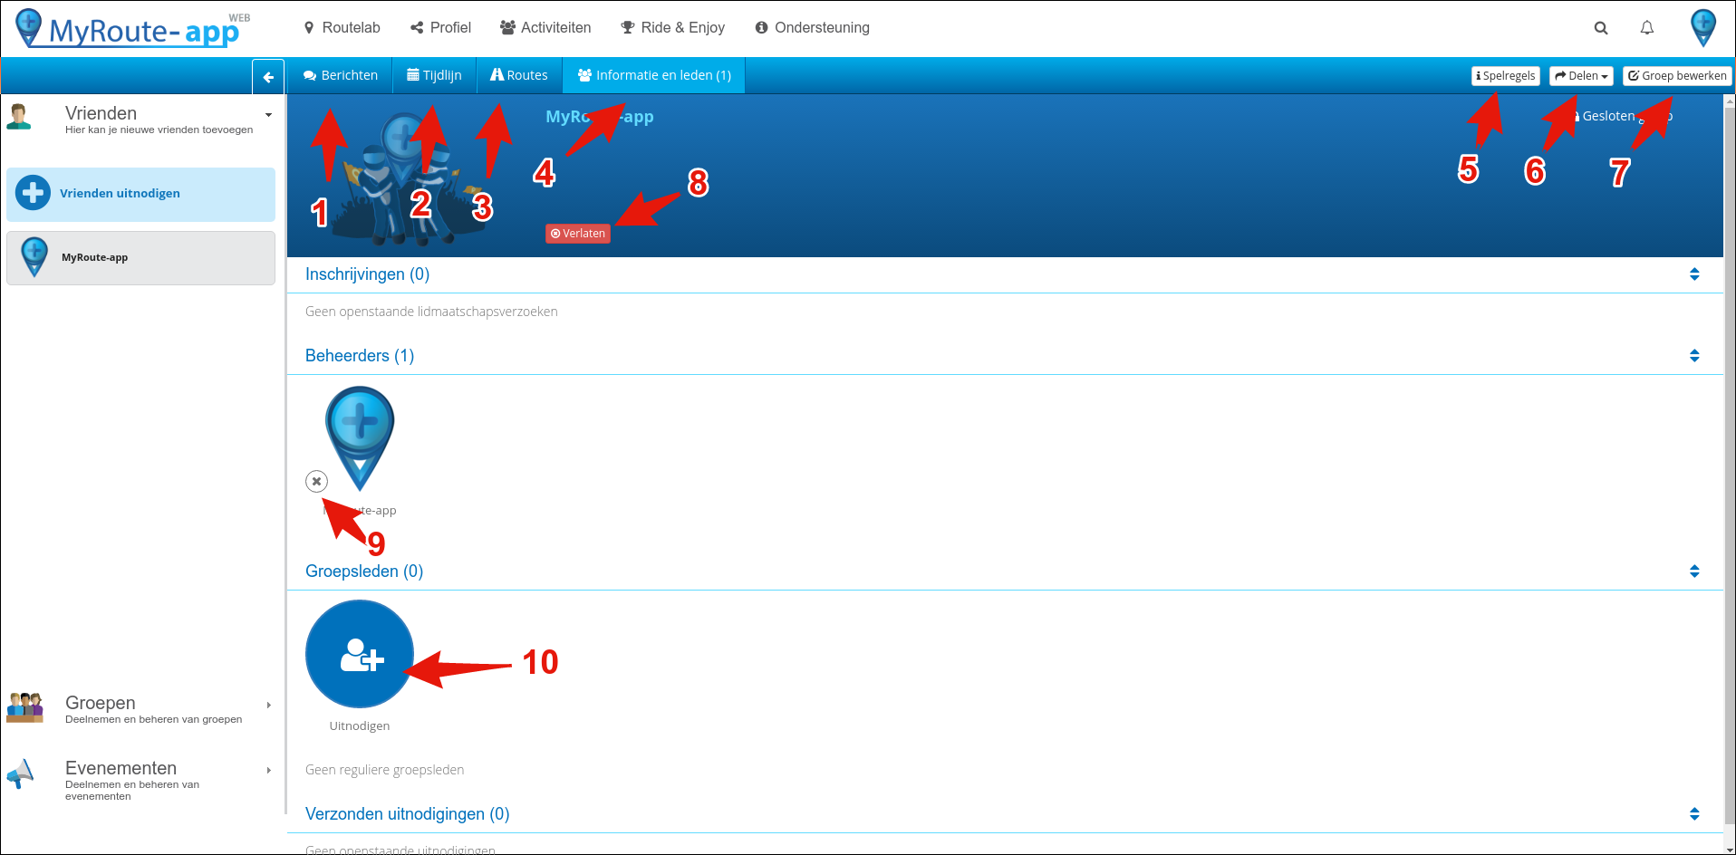Open the Spelregels button
This screenshot has width=1736, height=855.
coord(1506,76)
